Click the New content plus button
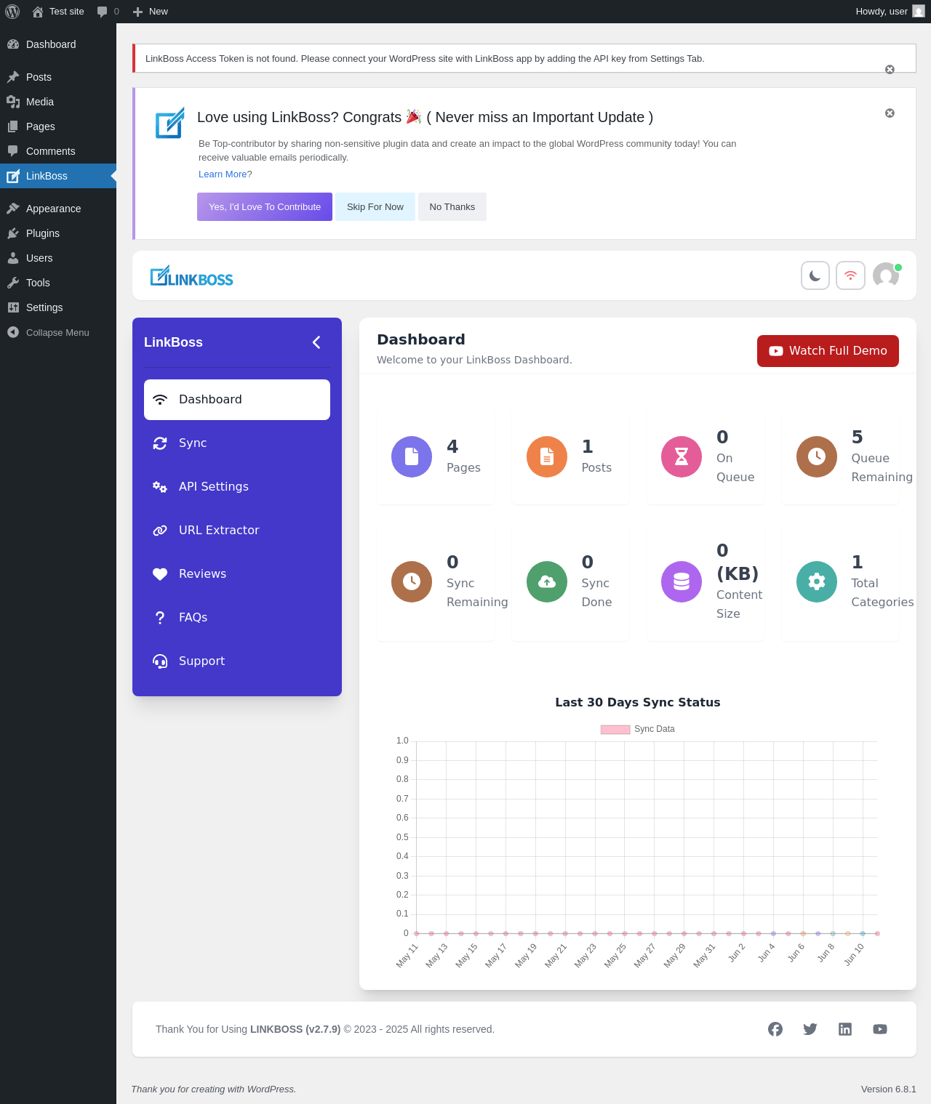The image size is (931, 1104). tap(151, 12)
